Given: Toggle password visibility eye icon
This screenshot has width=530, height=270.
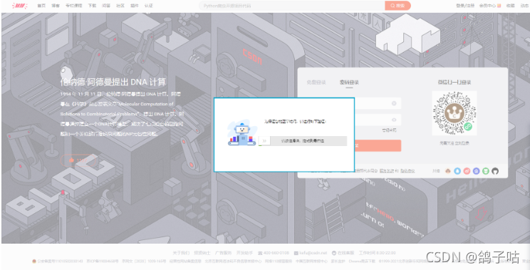Looking at the screenshot, I should [x=394, y=120].
